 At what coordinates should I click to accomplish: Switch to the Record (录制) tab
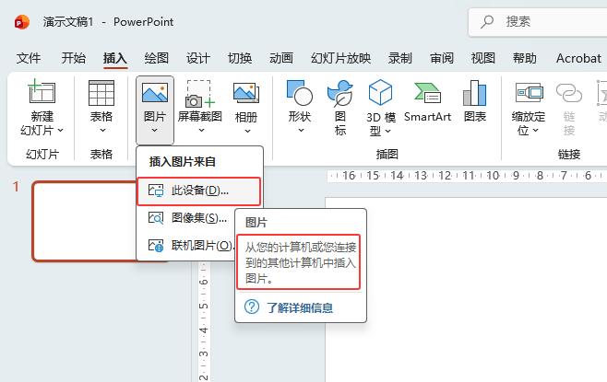pos(399,58)
